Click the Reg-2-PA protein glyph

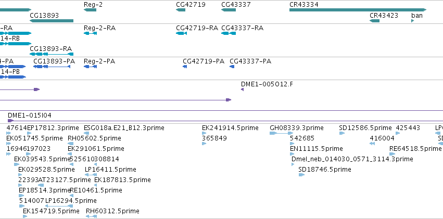(x=91, y=67)
